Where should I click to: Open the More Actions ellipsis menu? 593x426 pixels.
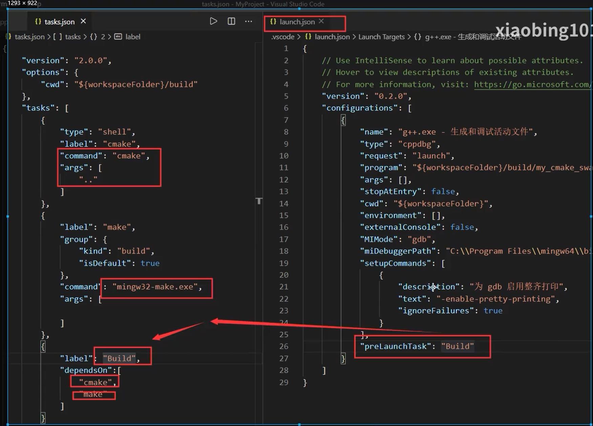click(x=249, y=21)
